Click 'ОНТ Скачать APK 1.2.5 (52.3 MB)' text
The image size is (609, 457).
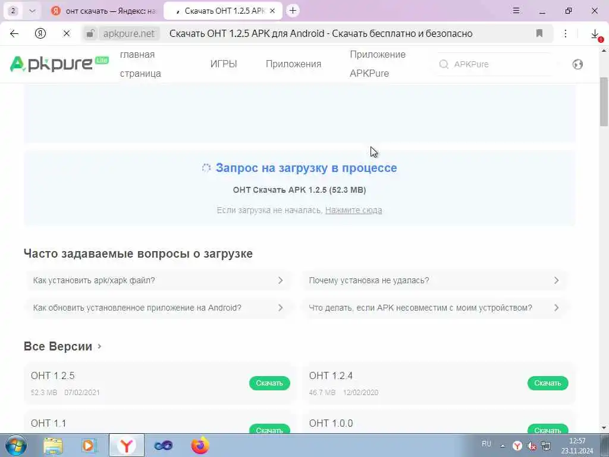(x=300, y=190)
